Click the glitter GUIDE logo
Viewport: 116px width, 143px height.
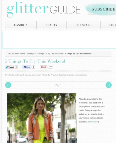(44, 9)
